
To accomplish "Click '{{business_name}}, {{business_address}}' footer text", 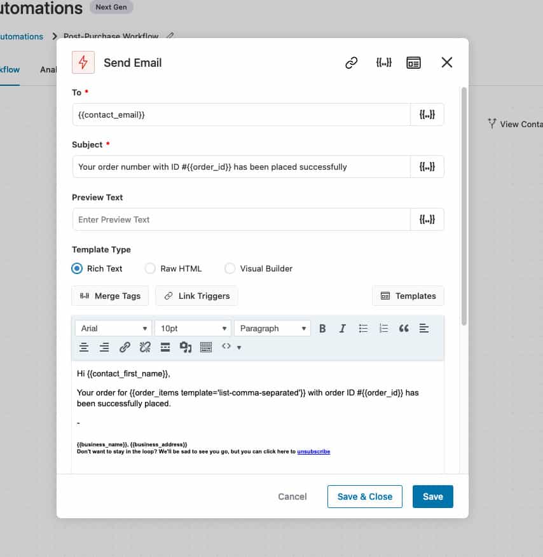I will [x=132, y=444].
